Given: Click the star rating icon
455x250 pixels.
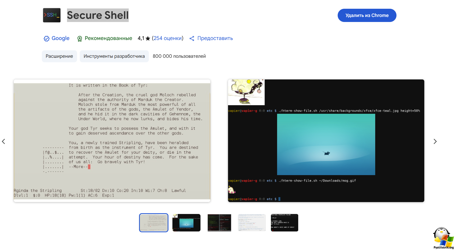Looking at the screenshot, I should pos(148,38).
